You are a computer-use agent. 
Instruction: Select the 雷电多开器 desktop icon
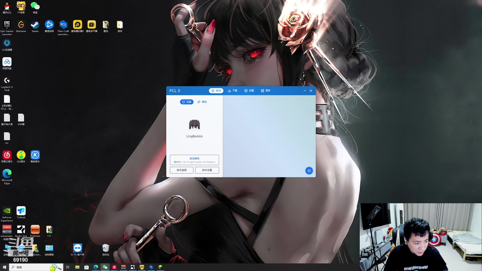(92, 26)
